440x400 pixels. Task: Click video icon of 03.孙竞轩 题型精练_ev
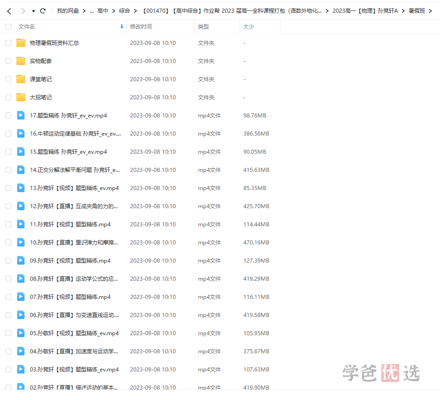21,369
